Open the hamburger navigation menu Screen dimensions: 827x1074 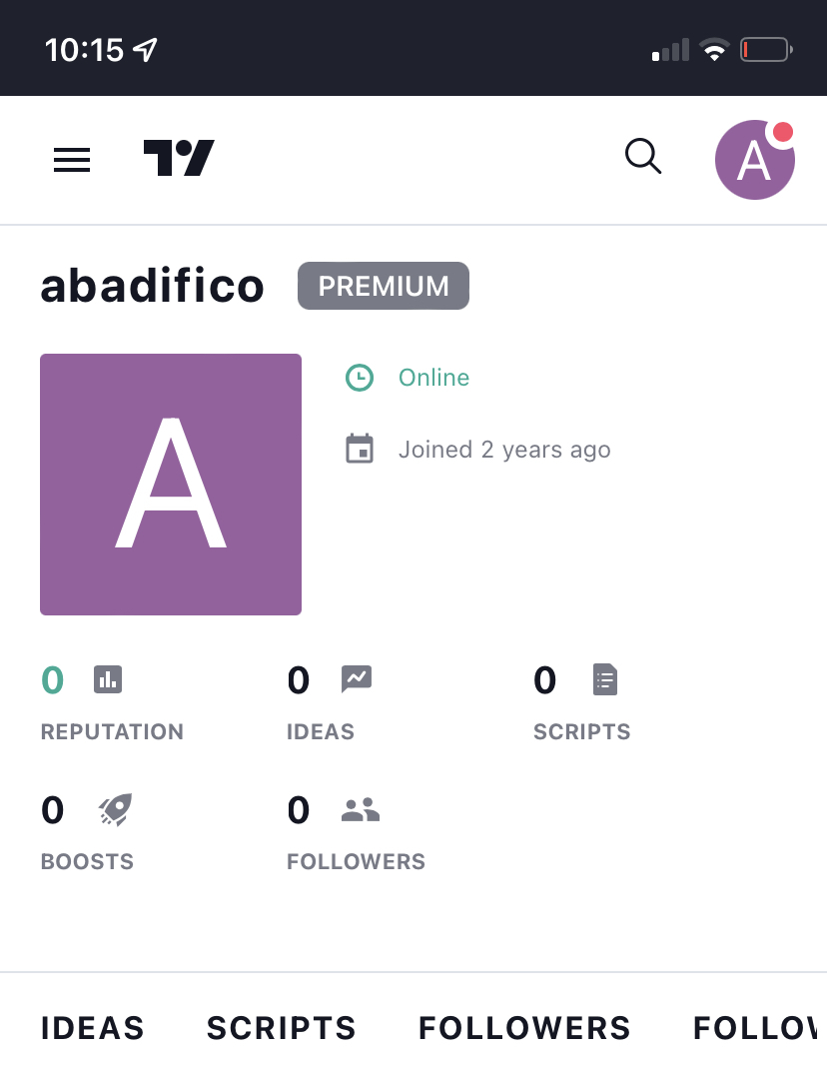pos(72,160)
